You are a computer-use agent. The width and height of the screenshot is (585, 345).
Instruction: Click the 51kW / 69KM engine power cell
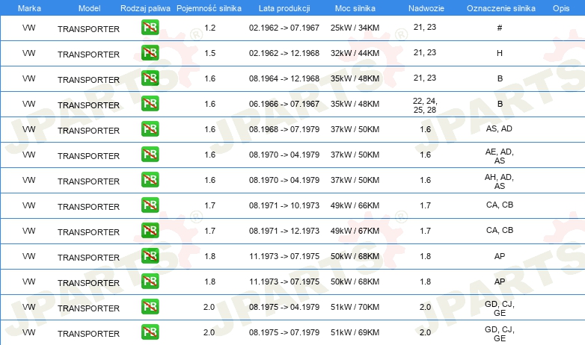click(355, 332)
